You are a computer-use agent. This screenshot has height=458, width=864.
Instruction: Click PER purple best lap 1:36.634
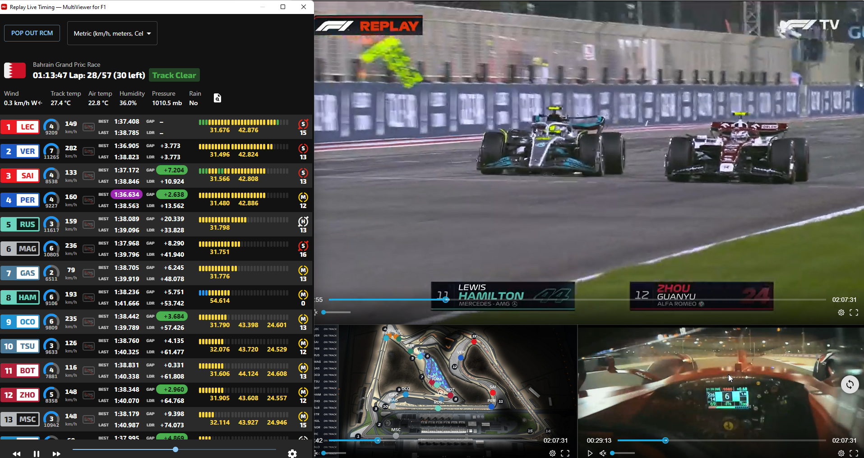click(x=127, y=194)
